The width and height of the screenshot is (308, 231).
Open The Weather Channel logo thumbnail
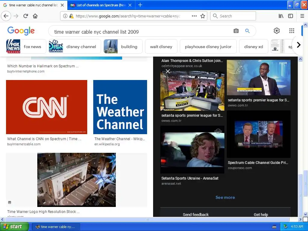pyautogui.click(x=120, y=107)
